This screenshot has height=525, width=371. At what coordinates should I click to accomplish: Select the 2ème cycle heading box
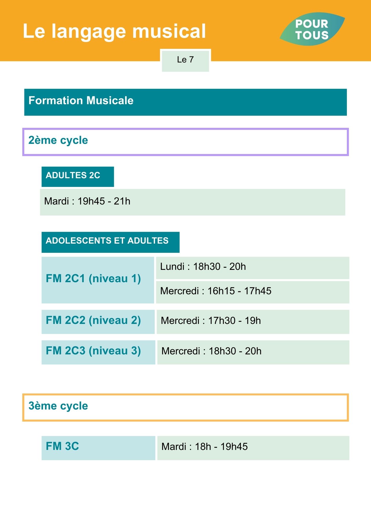pyautogui.click(x=185, y=142)
